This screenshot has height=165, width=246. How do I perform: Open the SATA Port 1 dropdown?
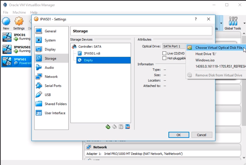pos(174,46)
